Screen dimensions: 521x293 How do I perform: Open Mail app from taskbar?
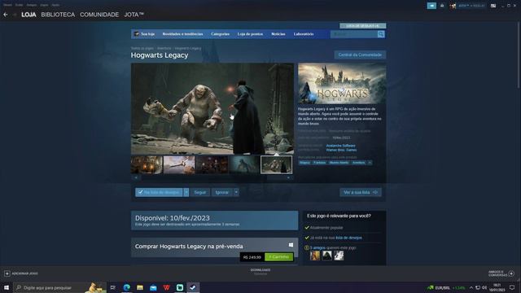[153, 287]
